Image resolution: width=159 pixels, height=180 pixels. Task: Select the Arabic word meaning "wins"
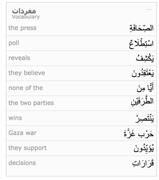click(x=145, y=118)
